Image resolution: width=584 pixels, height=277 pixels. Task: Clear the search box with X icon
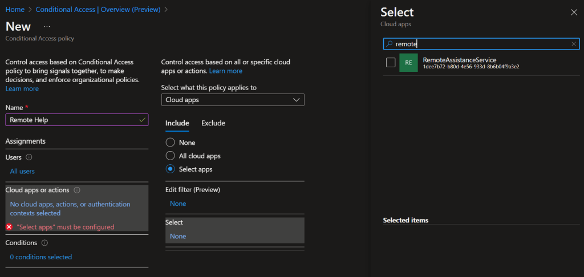coord(574,44)
